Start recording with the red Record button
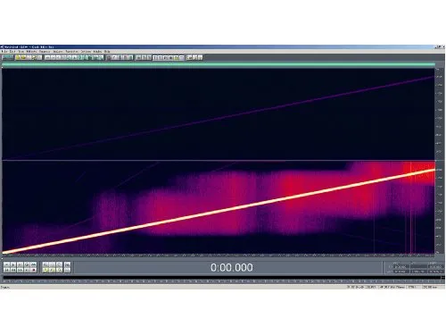This screenshot has height=335, width=446. (x=33, y=270)
